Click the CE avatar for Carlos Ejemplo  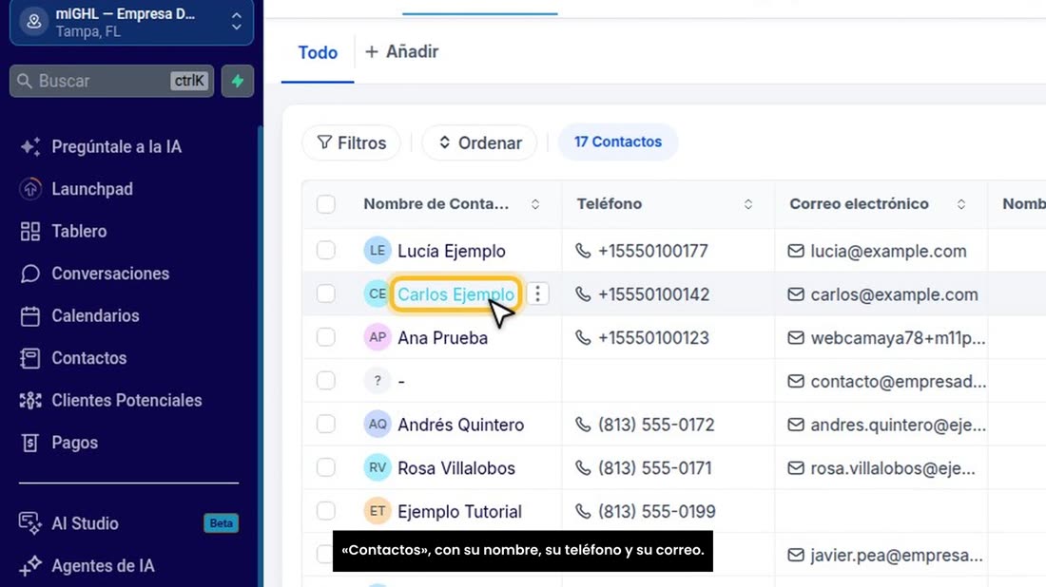377,293
